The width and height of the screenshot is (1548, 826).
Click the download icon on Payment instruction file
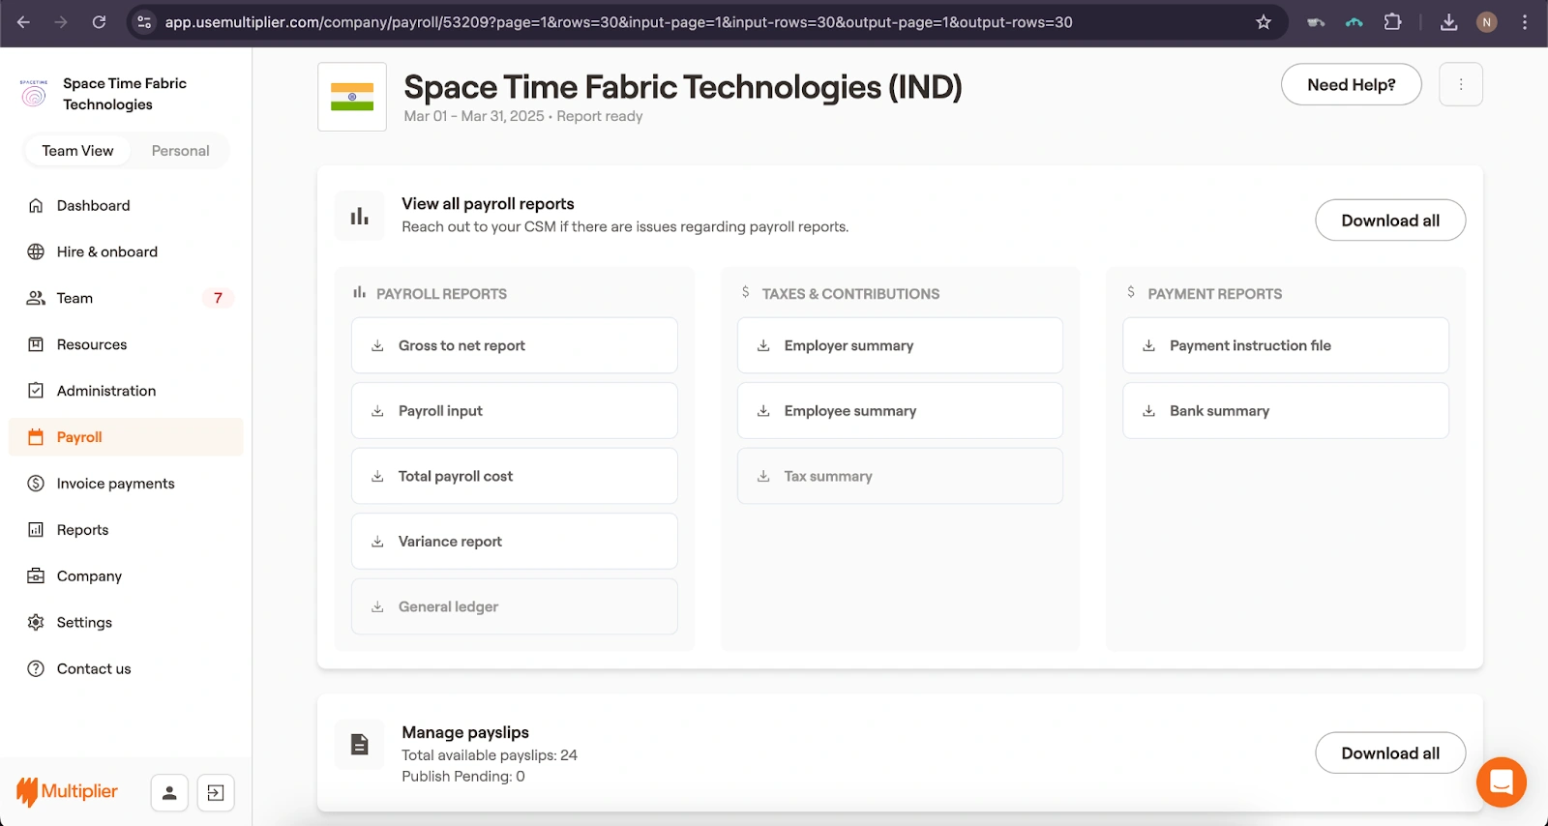(x=1148, y=345)
